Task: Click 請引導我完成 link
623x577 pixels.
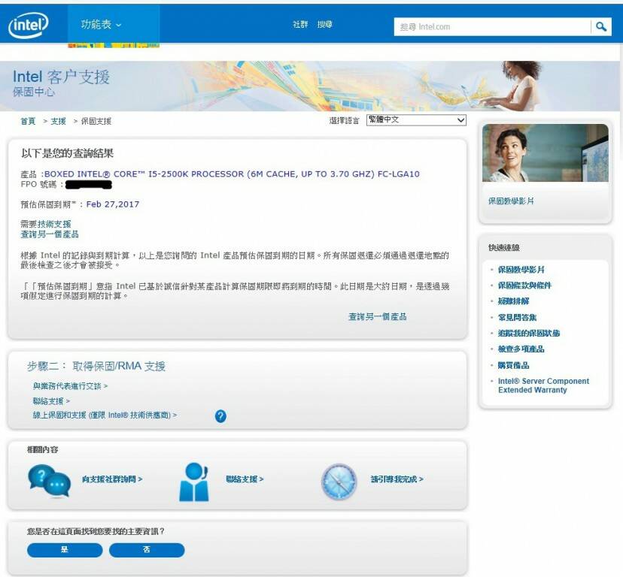Action: pyautogui.click(x=397, y=479)
